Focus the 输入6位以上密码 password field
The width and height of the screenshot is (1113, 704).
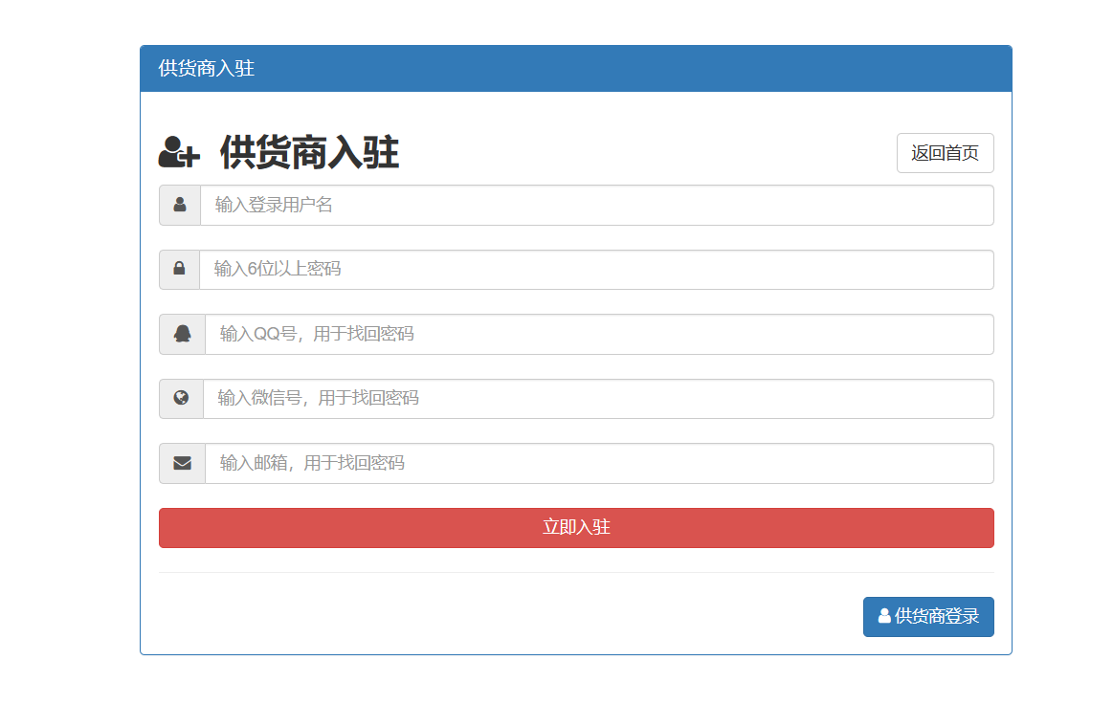click(x=596, y=270)
